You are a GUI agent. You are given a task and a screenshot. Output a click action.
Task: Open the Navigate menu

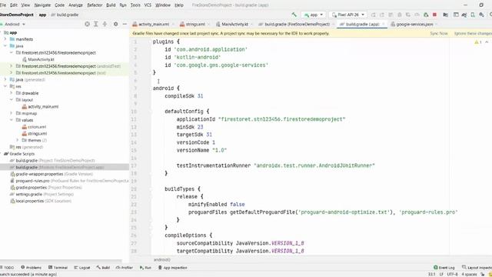tap(42, 5)
